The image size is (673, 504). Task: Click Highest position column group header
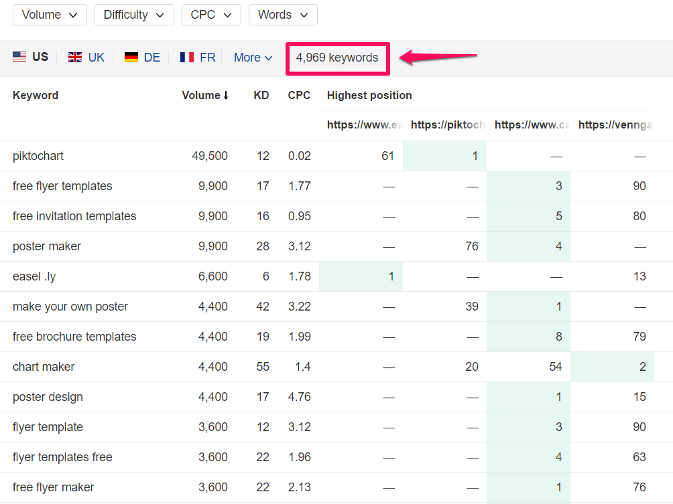point(369,95)
